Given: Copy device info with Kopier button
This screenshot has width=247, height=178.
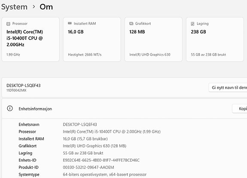Looking at the screenshot, I should (240, 109).
